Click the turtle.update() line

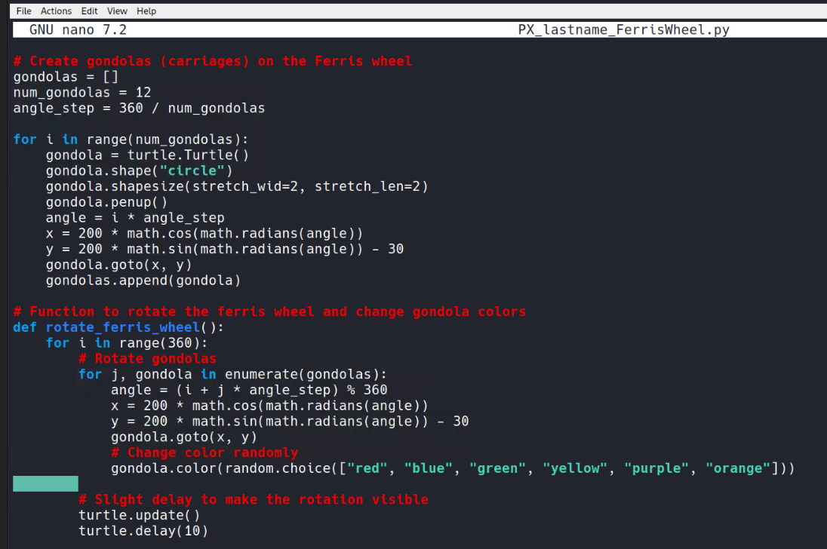pos(139,515)
